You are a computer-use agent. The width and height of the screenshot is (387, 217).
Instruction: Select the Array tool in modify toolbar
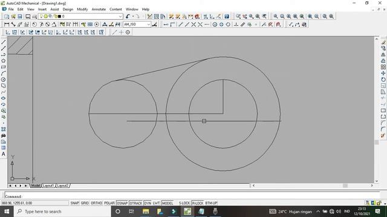pyautogui.click(x=383, y=67)
